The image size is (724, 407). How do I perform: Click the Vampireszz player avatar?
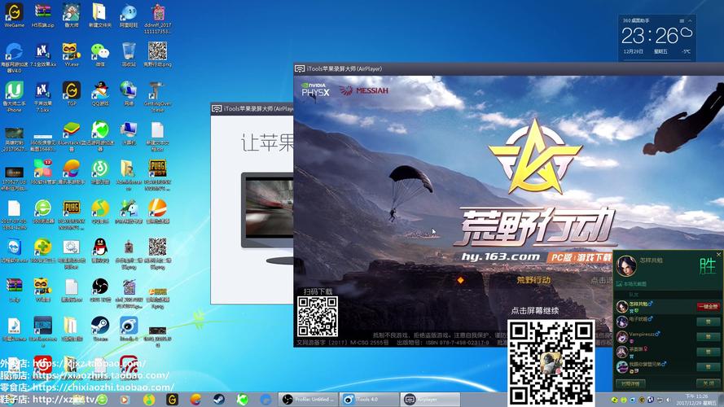tap(622, 337)
